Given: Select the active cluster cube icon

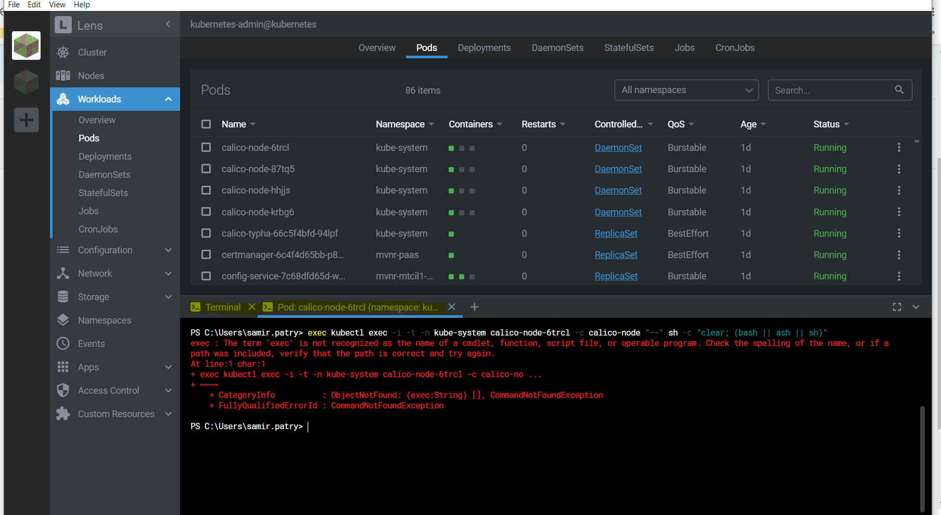Looking at the screenshot, I should (26, 45).
